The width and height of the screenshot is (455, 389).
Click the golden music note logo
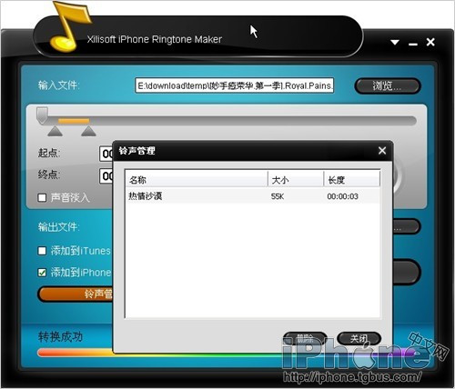70,26
